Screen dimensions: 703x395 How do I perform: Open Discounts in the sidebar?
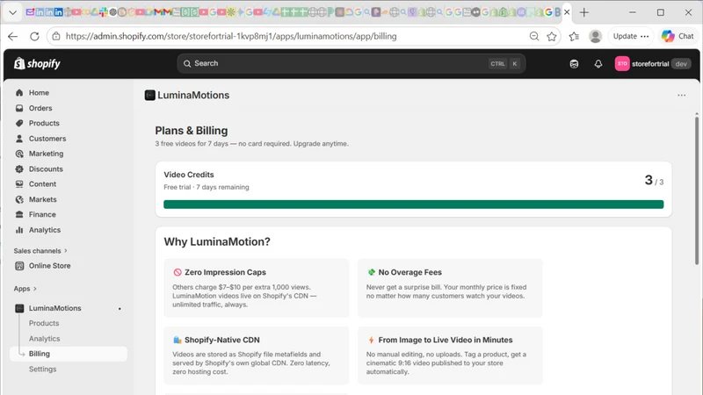pos(46,169)
